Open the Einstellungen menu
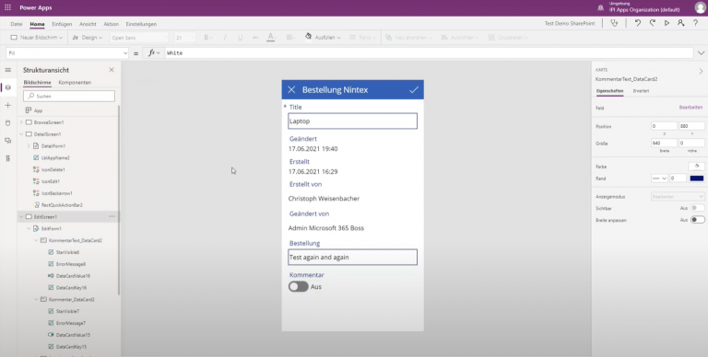The width and height of the screenshot is (708, 357). (141, 24)
